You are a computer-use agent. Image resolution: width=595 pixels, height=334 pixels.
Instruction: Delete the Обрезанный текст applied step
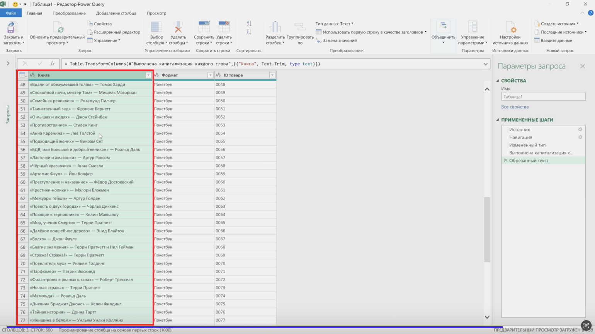click(x=505, y=161)
